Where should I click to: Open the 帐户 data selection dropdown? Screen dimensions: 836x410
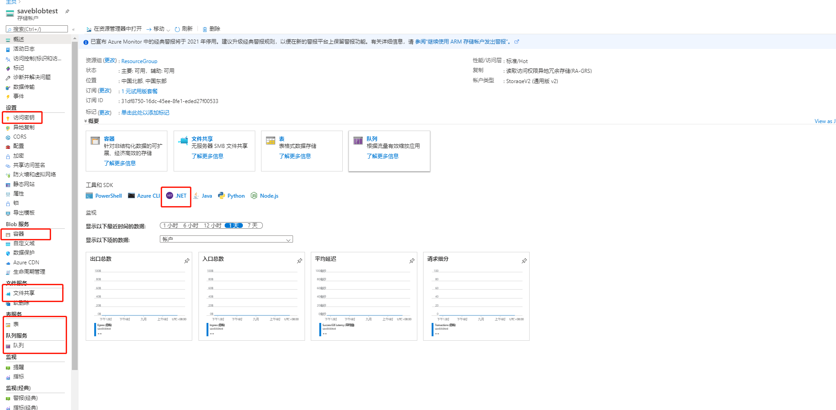tap(226, 239)
